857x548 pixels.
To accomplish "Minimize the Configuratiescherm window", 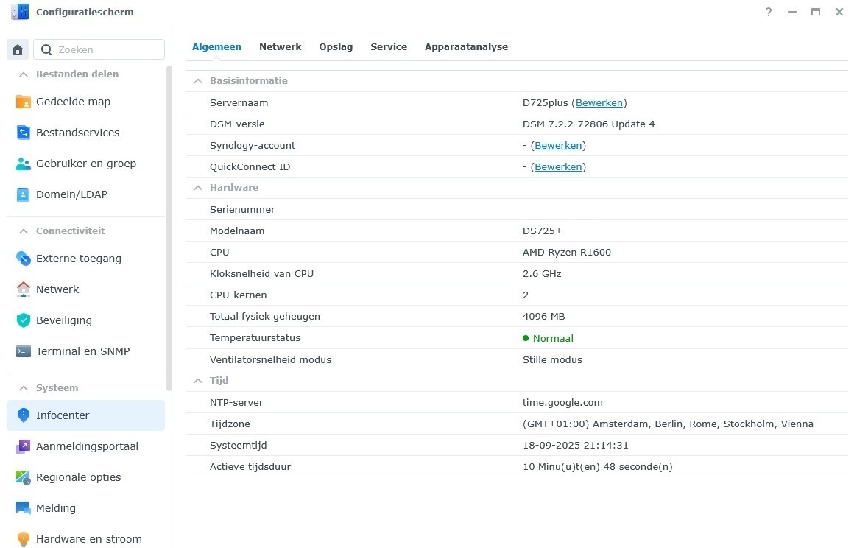I will tap(792, 12).
